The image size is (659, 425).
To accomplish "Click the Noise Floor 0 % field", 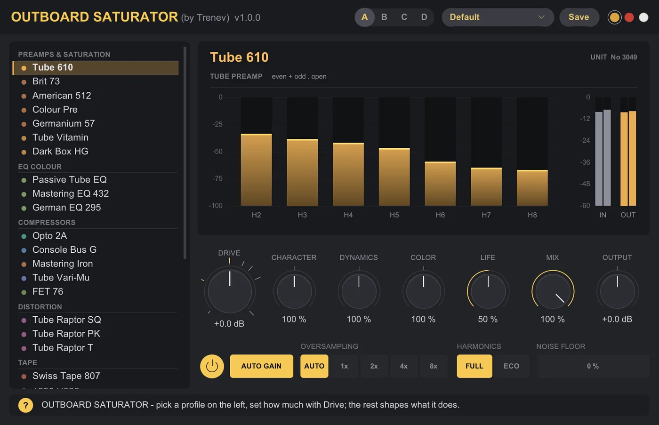I will (593, 366).
